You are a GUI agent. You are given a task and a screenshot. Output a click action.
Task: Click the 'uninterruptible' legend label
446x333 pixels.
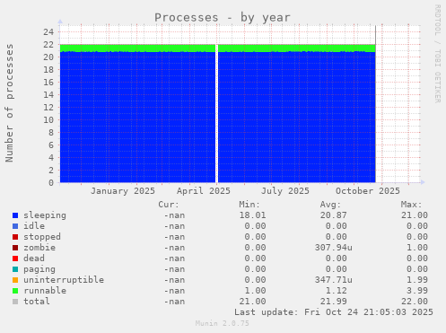(64, 280)
